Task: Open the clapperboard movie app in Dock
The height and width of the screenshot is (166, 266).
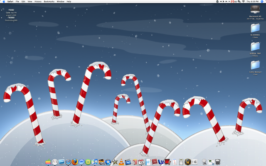Action: [x=128, y=162]
